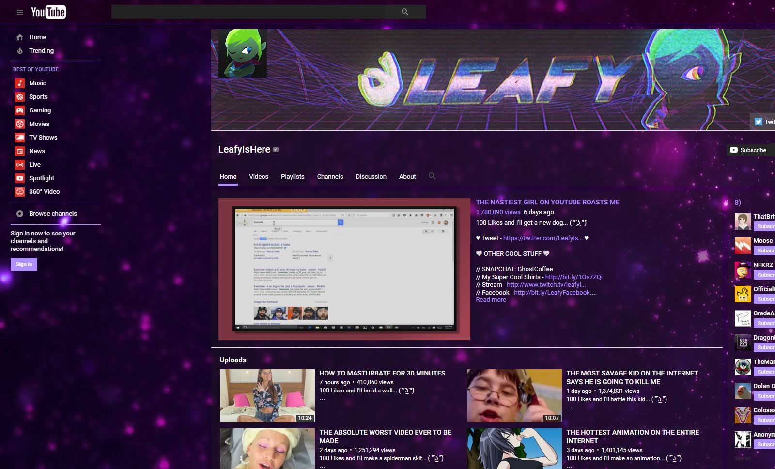775x469 pixels.
Task: Open the Spotlight category icon
Action: [x=20, y=178]
